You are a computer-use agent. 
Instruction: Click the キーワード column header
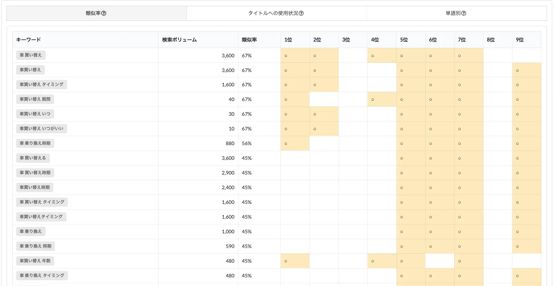[x=28, y=40]
